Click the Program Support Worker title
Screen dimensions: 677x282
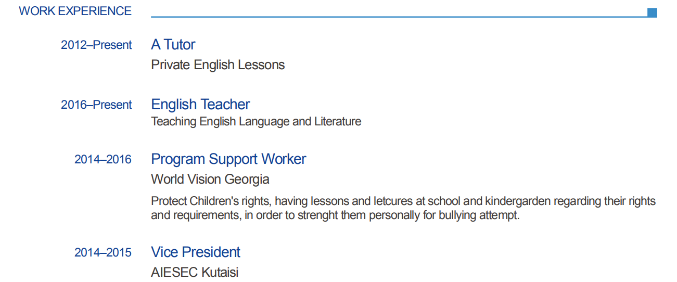point(228,159)
